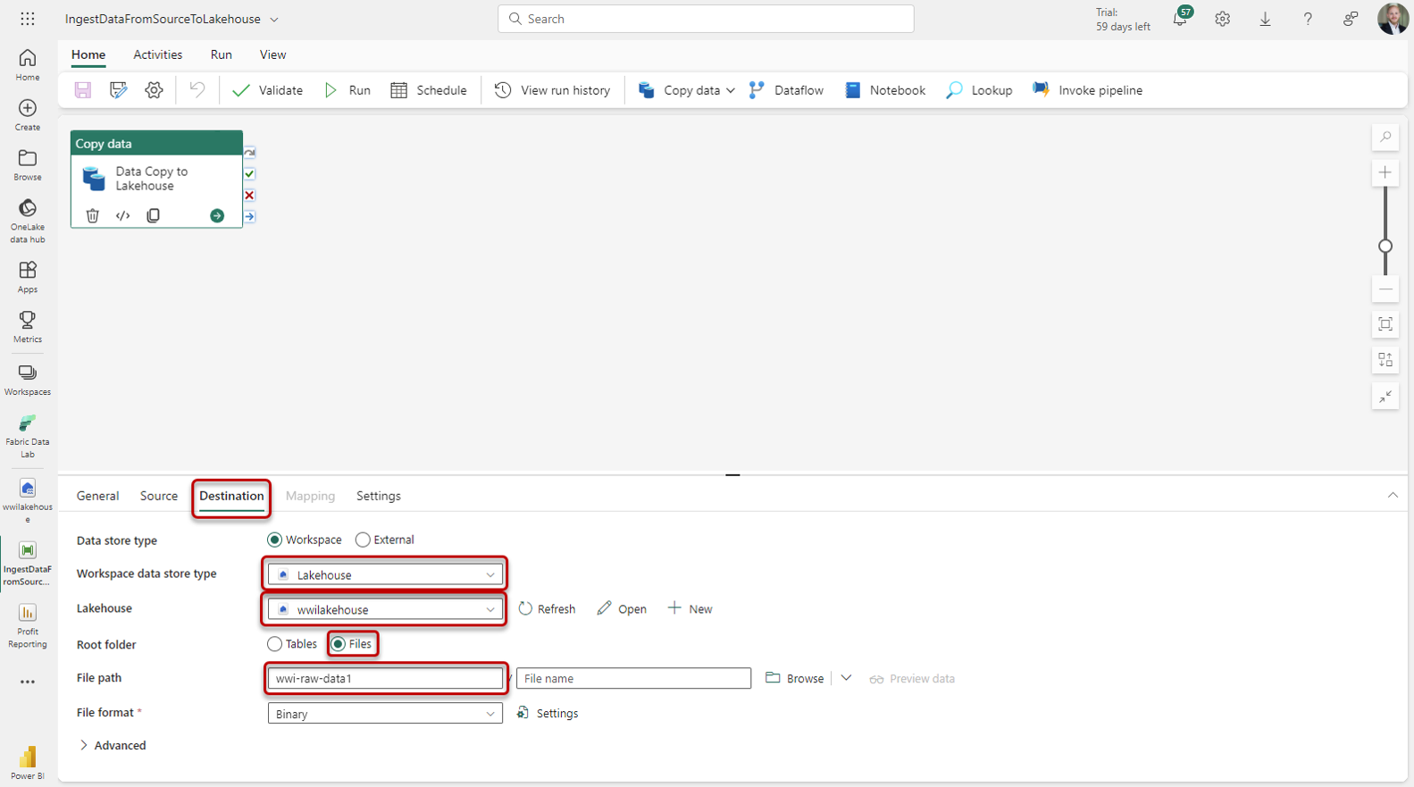Zoom in on the canvas

point(1385,172)
